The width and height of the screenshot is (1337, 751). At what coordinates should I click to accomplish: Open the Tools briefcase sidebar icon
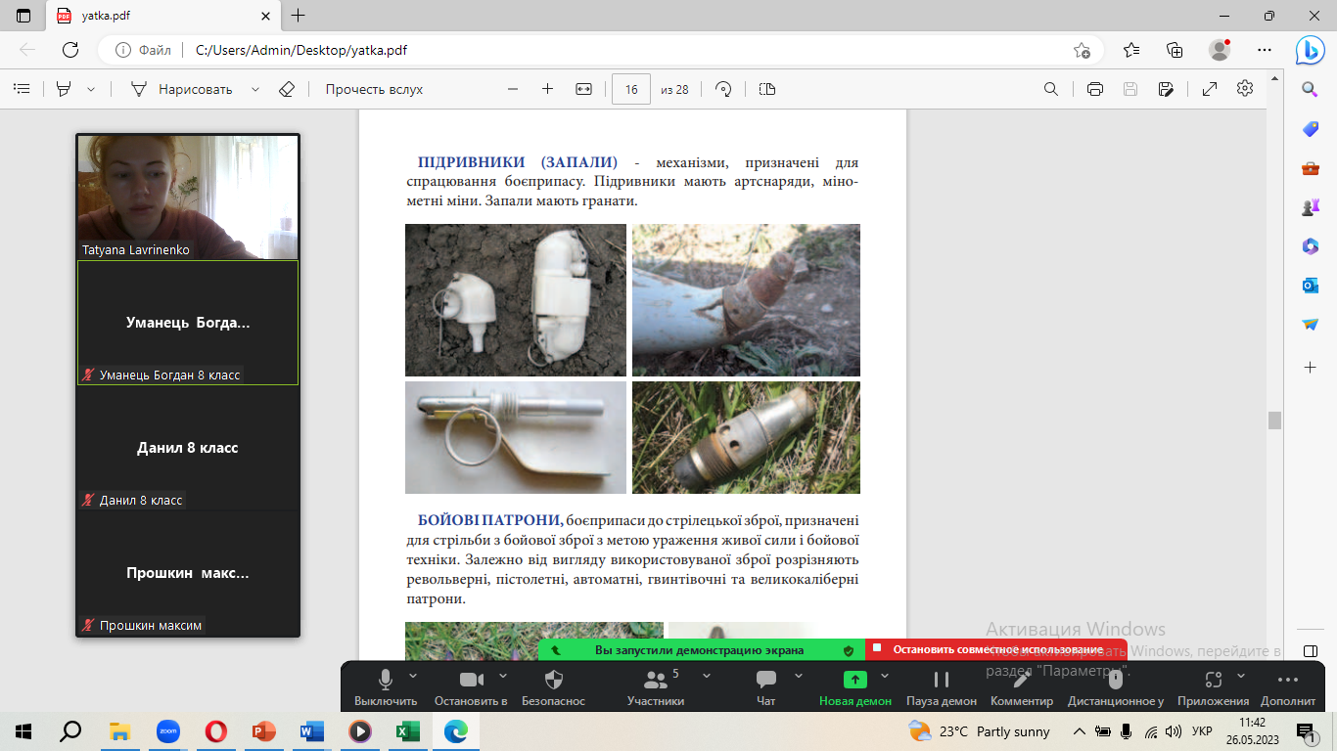pyautogui.click(x=1311, y=168)
